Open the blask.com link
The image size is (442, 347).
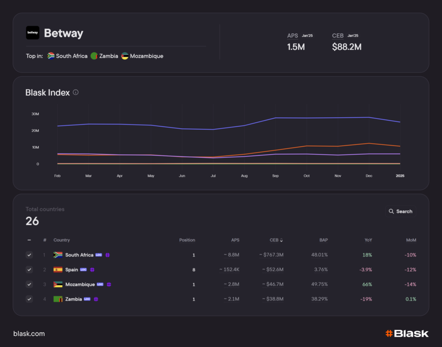(29, 334)
